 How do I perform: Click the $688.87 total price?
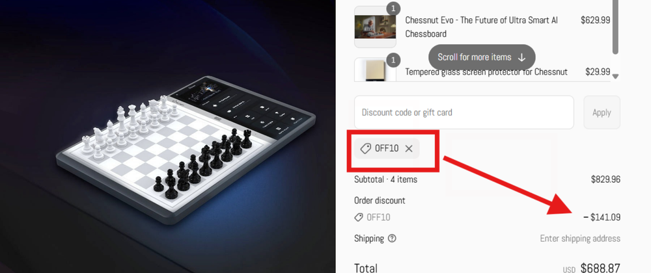[x=600, y=268]
